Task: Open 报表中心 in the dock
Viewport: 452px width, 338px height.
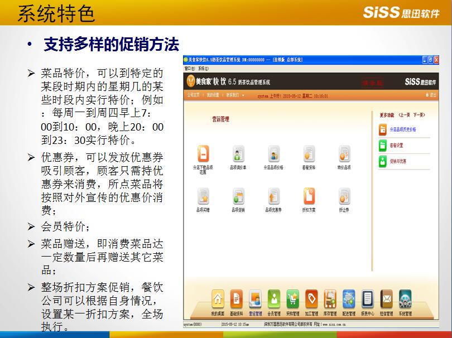Action: (x=367, y=300)
